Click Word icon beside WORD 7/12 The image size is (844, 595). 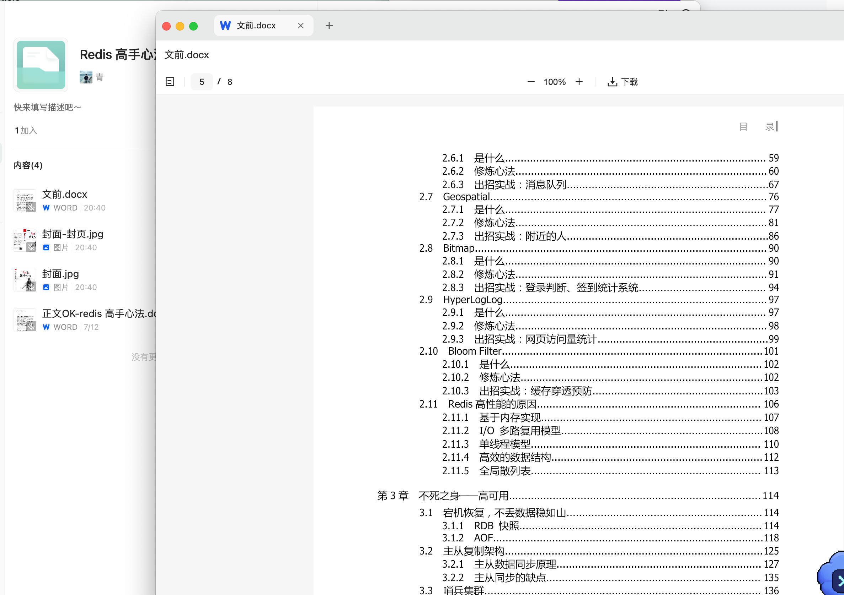(x=46, y=327)
